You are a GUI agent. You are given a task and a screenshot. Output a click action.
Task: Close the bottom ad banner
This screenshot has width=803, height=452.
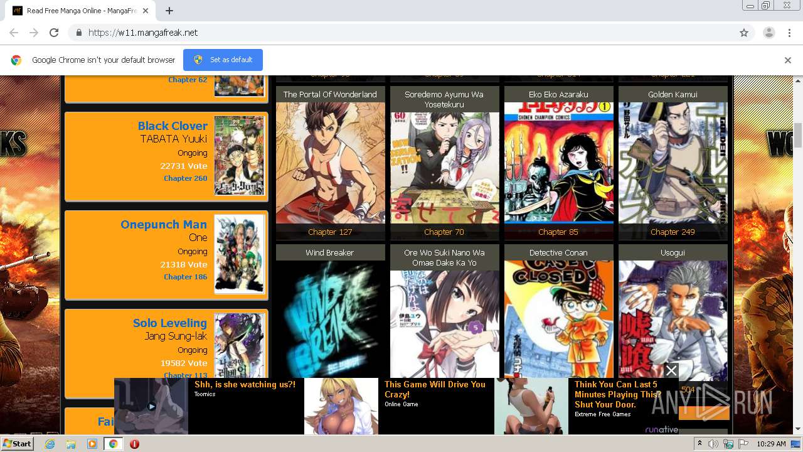click(x=671, y=370)
